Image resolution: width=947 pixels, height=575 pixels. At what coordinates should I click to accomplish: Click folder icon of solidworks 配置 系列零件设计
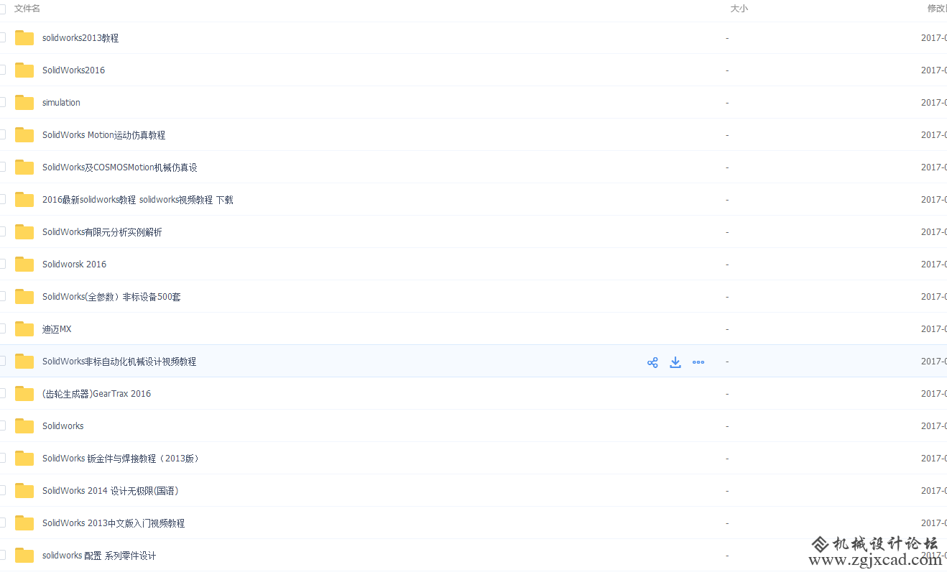24,556
